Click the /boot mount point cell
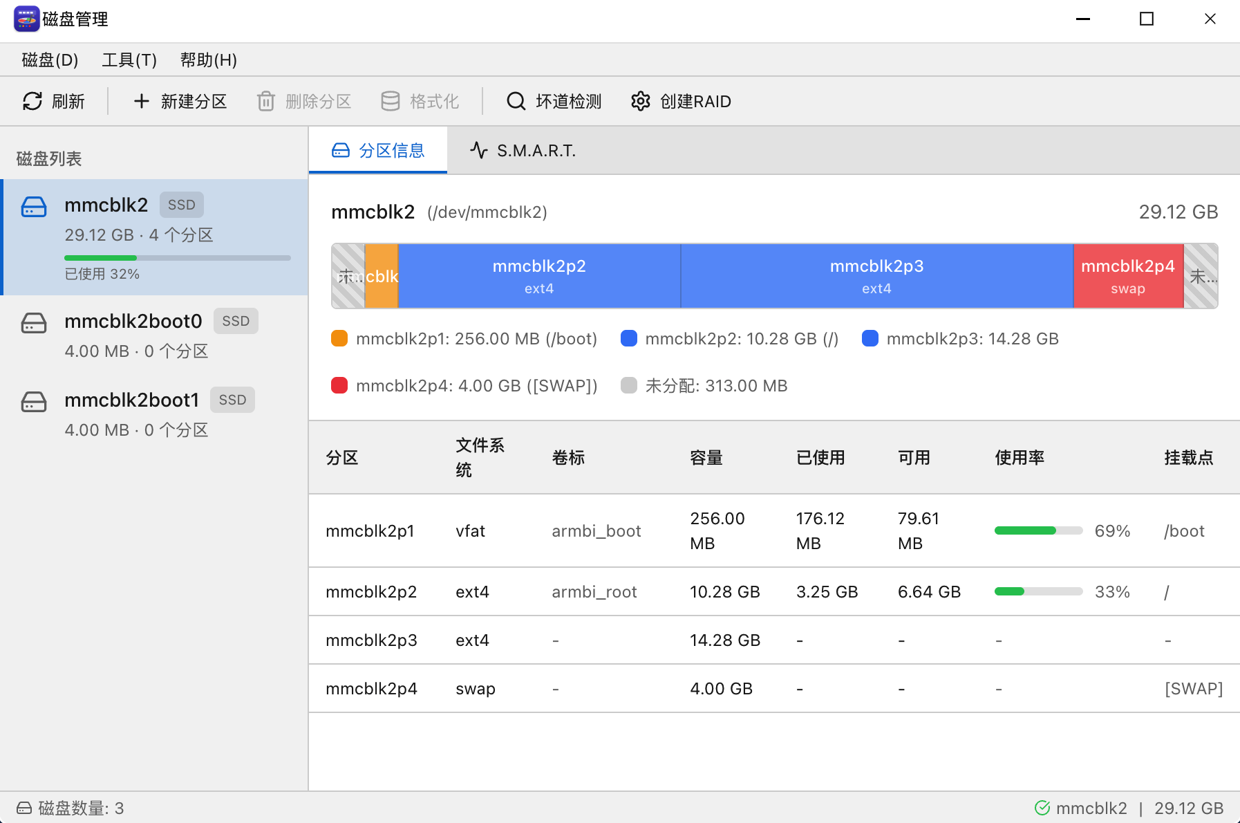The image size is (1240, 823). coord(1184,531)
